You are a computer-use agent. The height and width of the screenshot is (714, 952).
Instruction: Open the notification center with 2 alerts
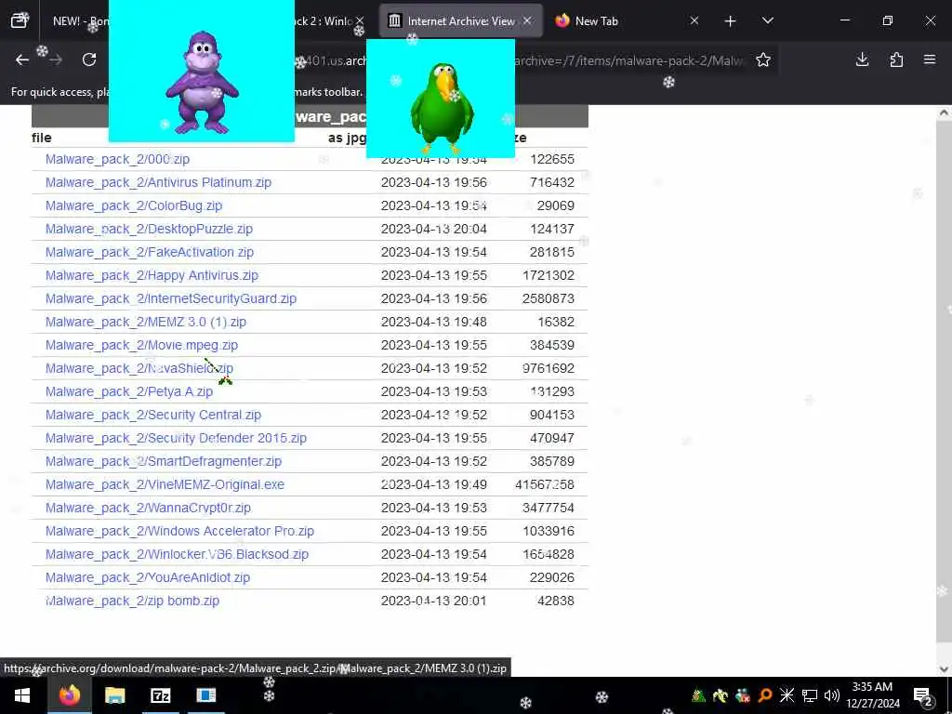coord(923,695)
